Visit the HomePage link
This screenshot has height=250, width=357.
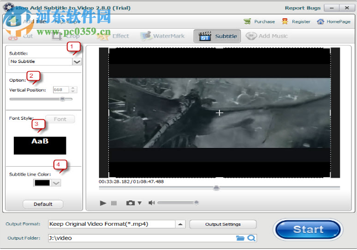tap(339, 22)
